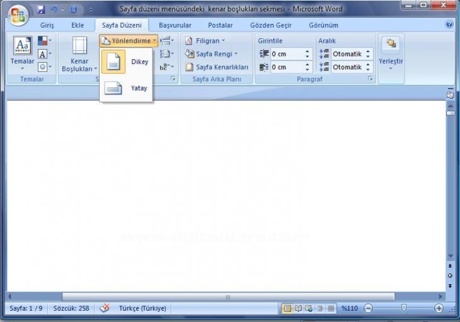Viewport: 460px width, 322px height.
Task: Switch to Outline view
Action: [319, 308]
